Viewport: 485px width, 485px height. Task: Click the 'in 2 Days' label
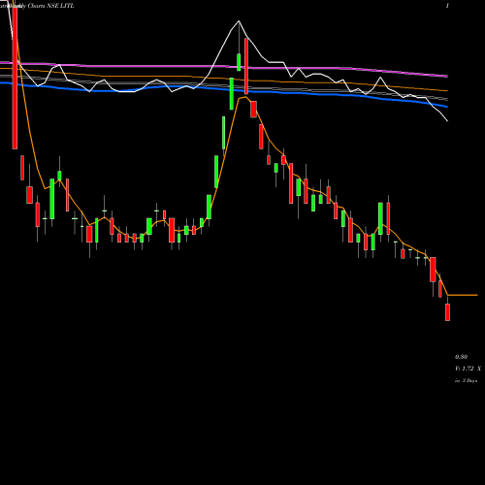467,381
